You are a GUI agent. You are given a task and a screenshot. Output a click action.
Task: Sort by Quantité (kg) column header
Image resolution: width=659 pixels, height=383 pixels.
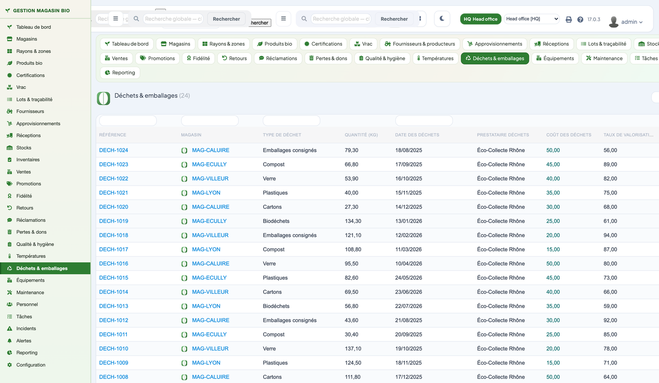coord(361,135)
